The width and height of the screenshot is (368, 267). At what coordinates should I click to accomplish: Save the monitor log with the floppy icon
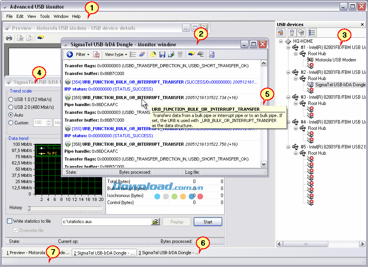tap(162, 54)
